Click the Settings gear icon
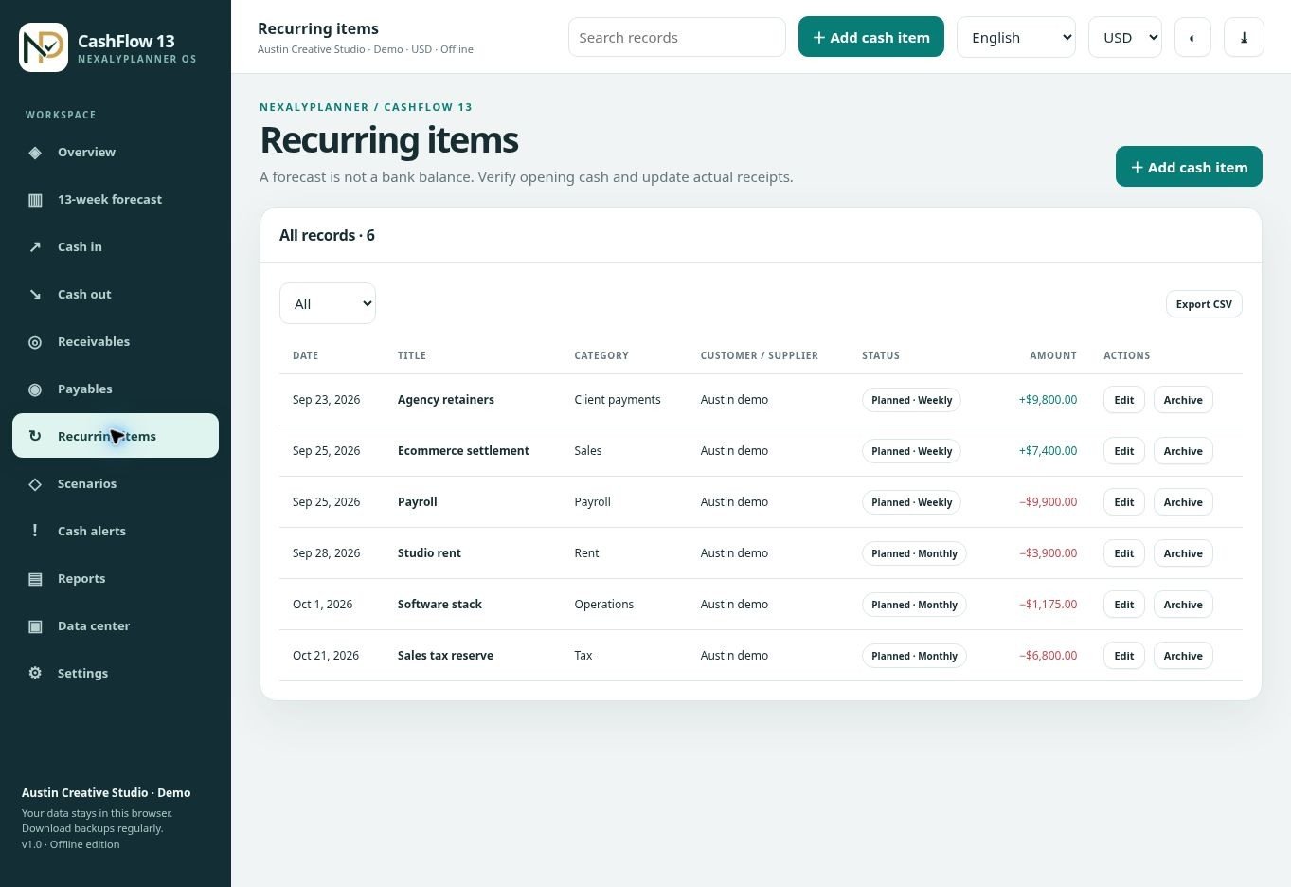Image resolution: width=1291 pixels, height=887 pixels. [x=35, y=673]
